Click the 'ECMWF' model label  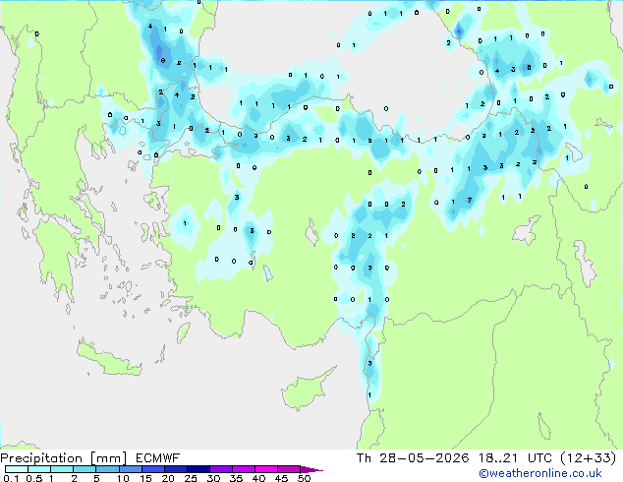coord(158,458)
